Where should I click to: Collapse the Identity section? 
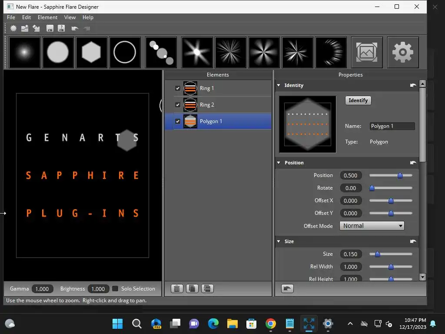(279, 85)
